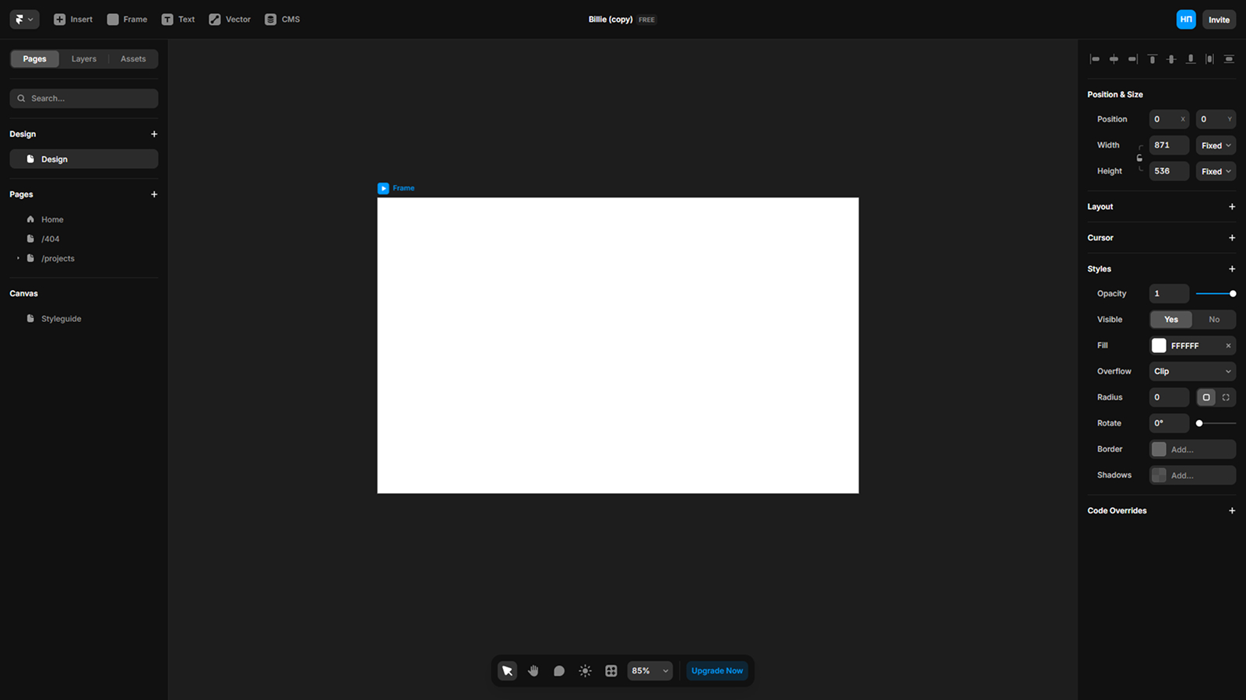Open the Vector tool

(229, 19)
